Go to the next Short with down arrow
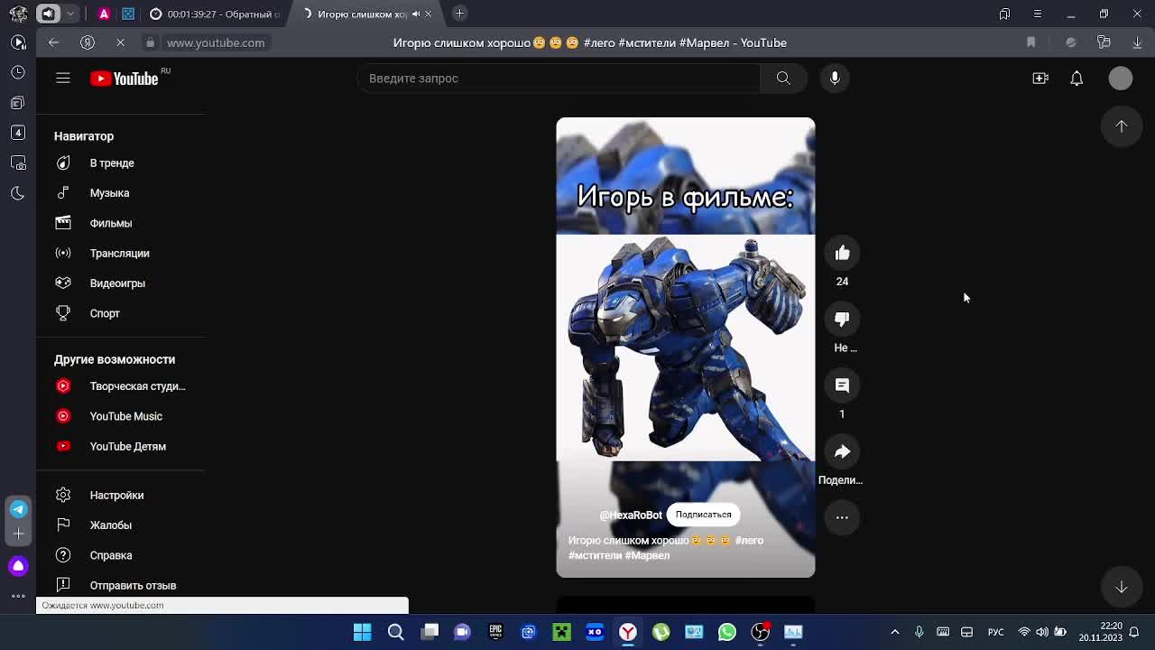The image size is (1155, 650). click(1121, 587)
